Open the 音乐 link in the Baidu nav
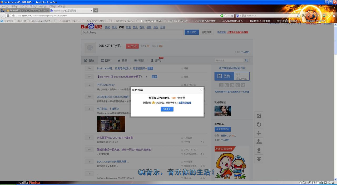The width and height of the screenshot is (337, 185). (x=135, y=27)
